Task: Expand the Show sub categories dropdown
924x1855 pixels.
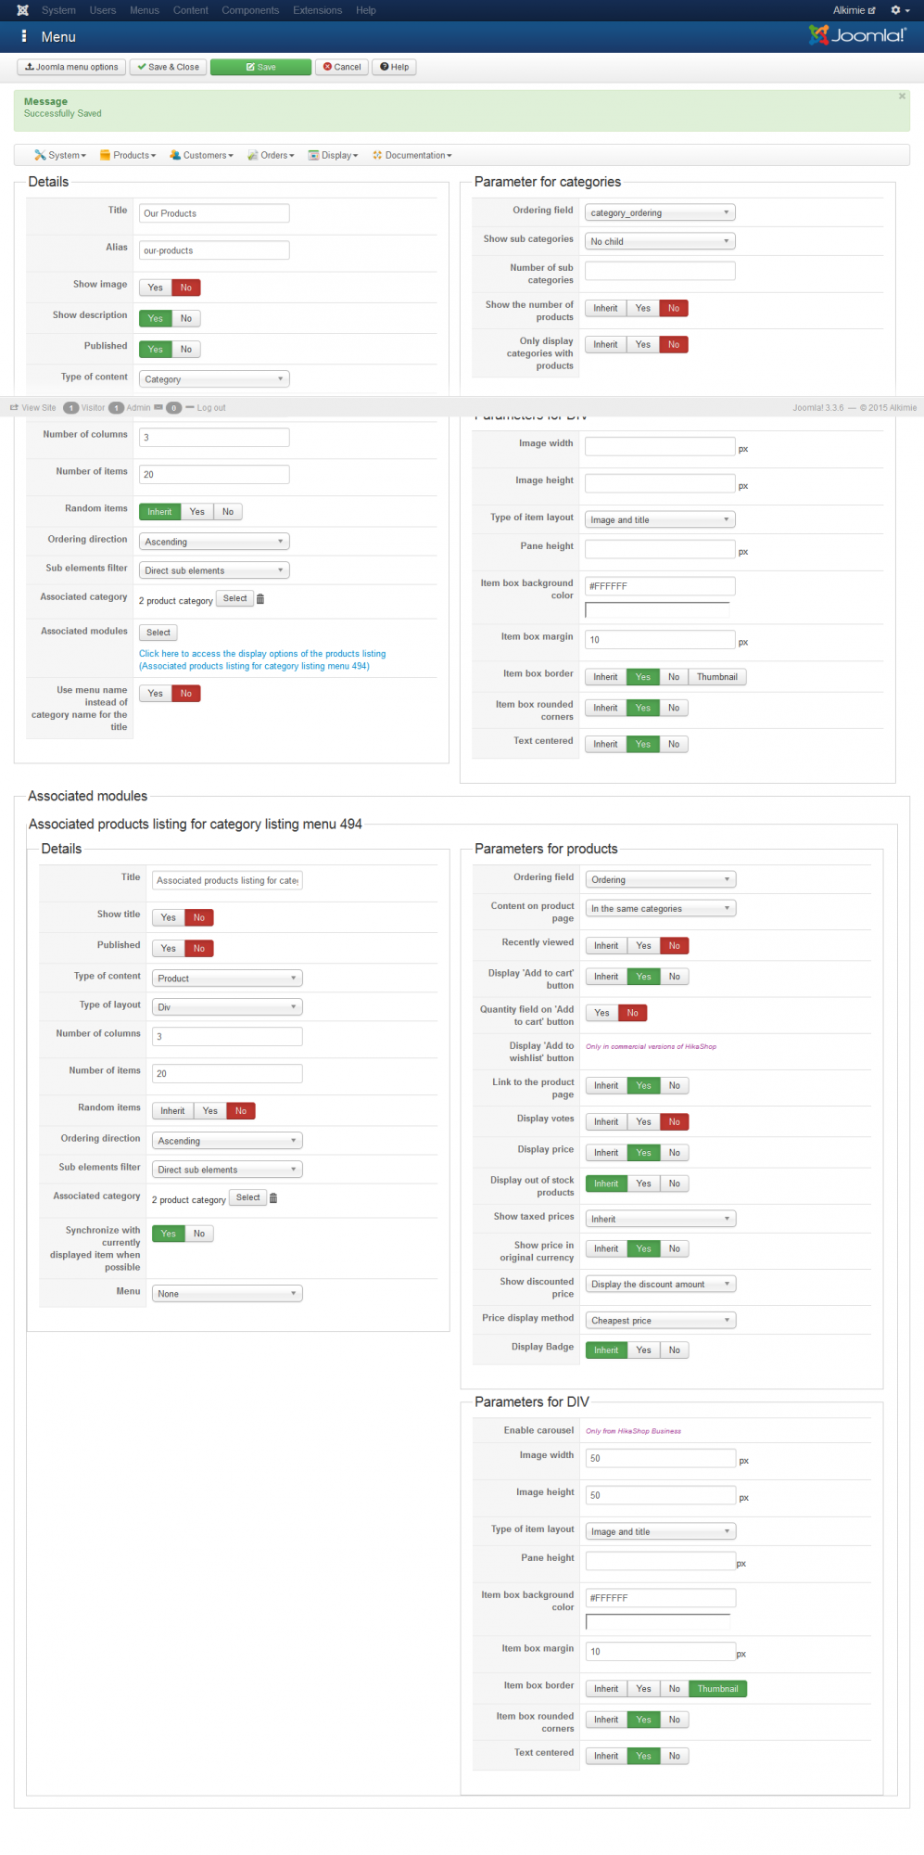Action: 660,241
